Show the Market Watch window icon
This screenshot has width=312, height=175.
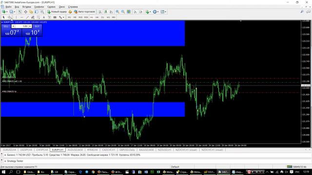pos(20,12)
